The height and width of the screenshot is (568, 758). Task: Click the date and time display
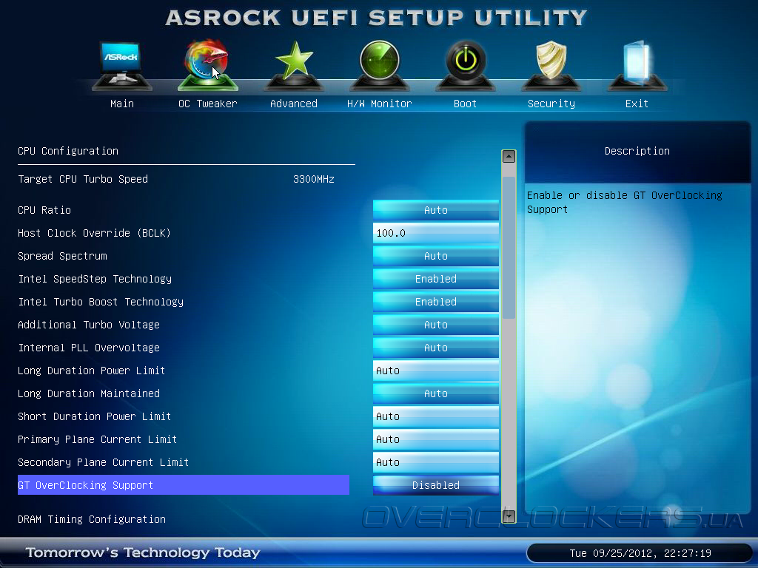click(x=640, y=553)
